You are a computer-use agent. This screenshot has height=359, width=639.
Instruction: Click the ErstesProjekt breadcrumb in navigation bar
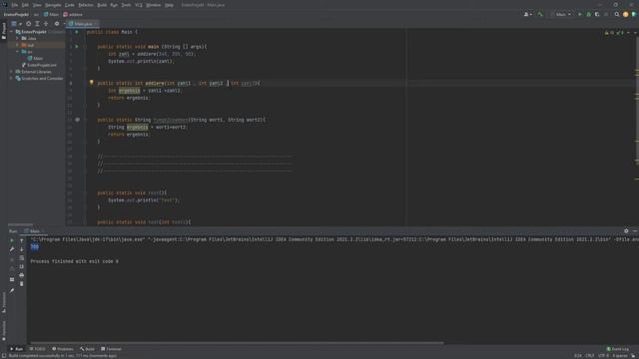point(16,14)
